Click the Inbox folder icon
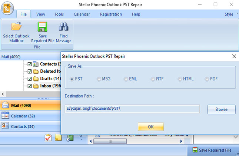This screenshot has width=239, height=156. (x=36, y=86)
